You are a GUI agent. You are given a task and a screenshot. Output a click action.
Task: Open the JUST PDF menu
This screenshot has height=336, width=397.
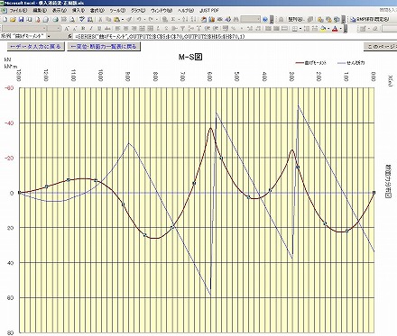[x=209, y=11]
